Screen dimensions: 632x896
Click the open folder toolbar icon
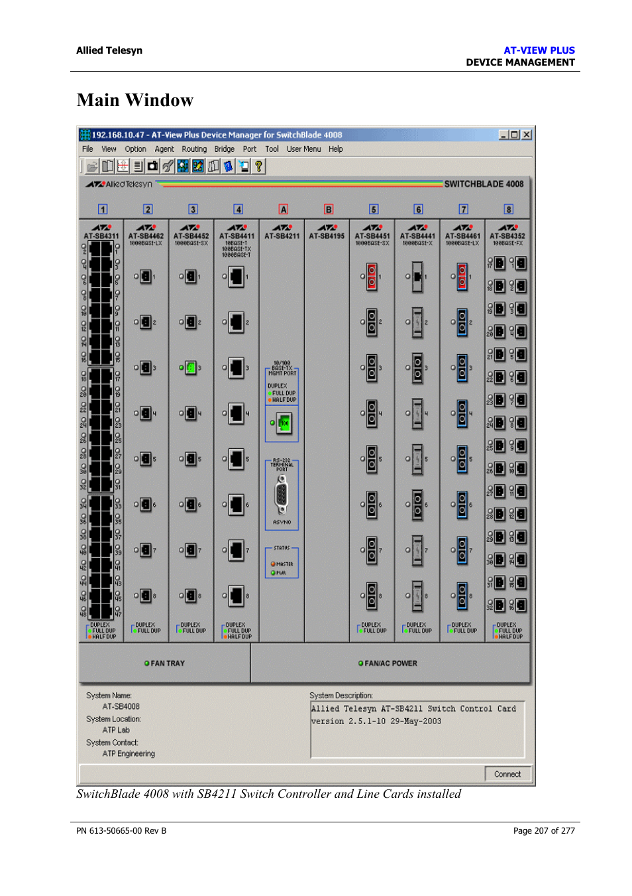92,166
